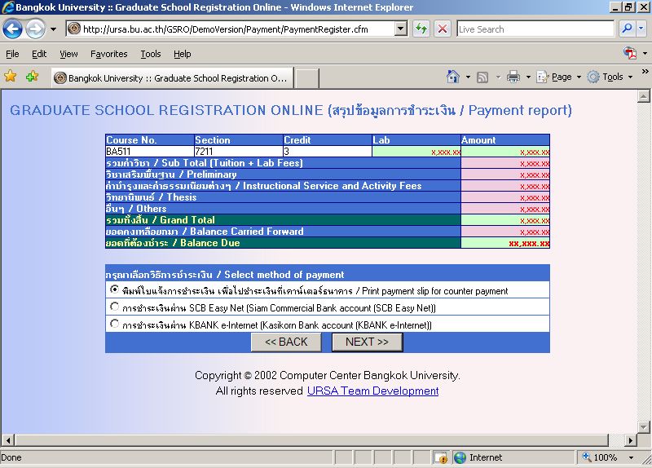The image size is (652, 468).
Task: Click the NEXT >> button
Action: click(368, 342)
